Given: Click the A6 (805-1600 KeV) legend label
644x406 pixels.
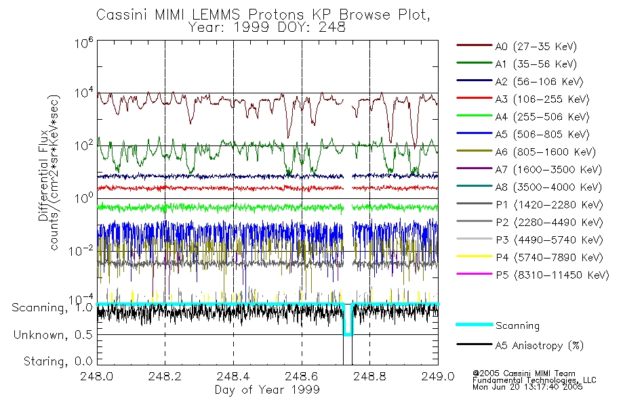Looking at the screenshot, I should (545, 152).
